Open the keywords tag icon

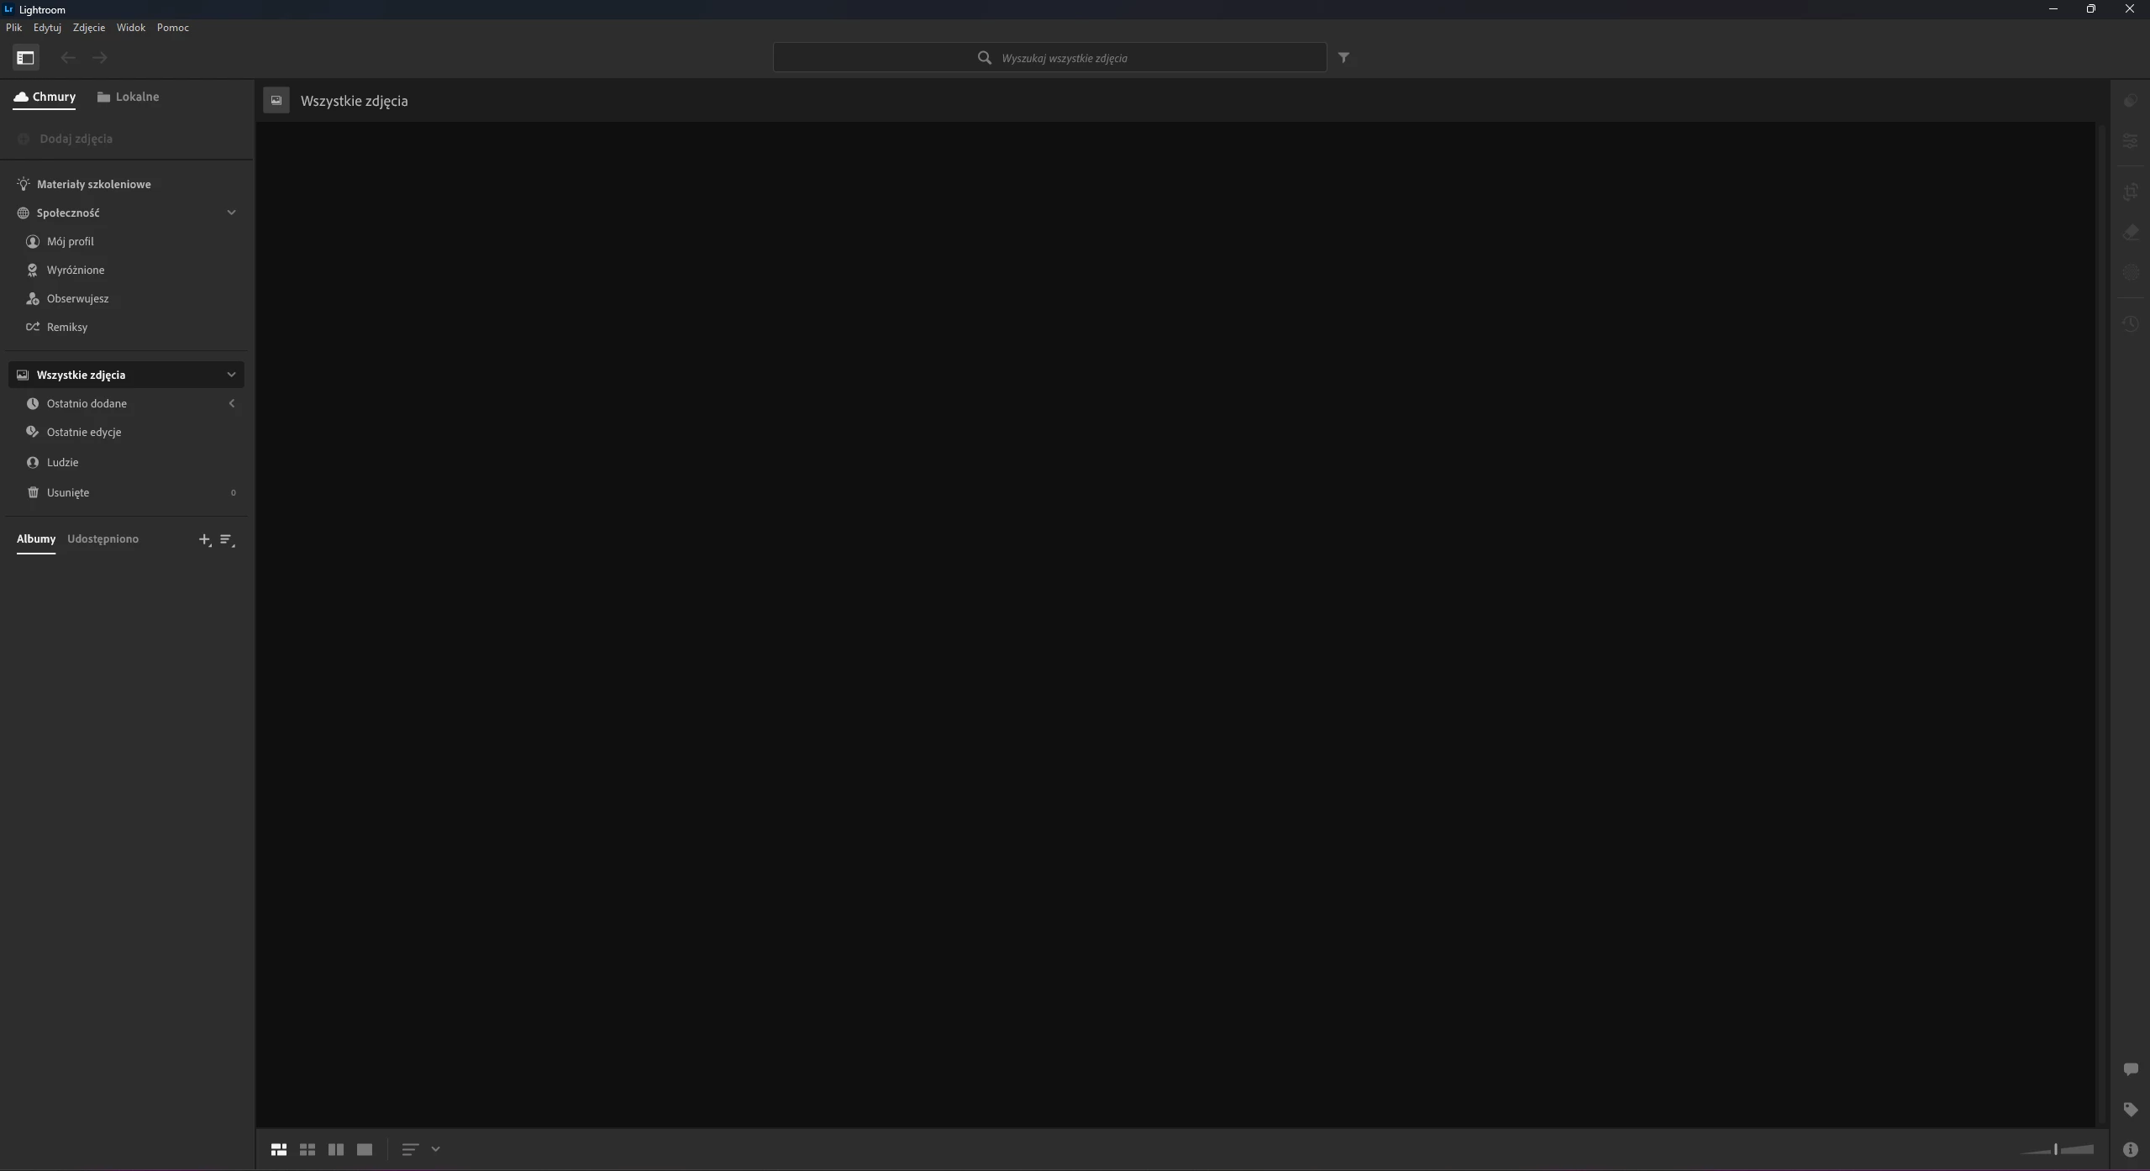[2130, 1110]
